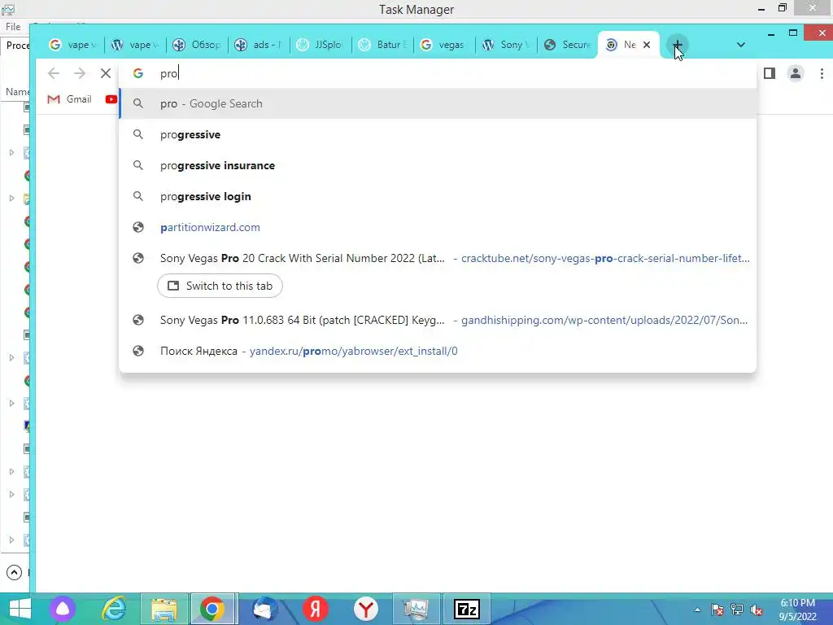Stop loading the page with X button

tap(106, 73)
